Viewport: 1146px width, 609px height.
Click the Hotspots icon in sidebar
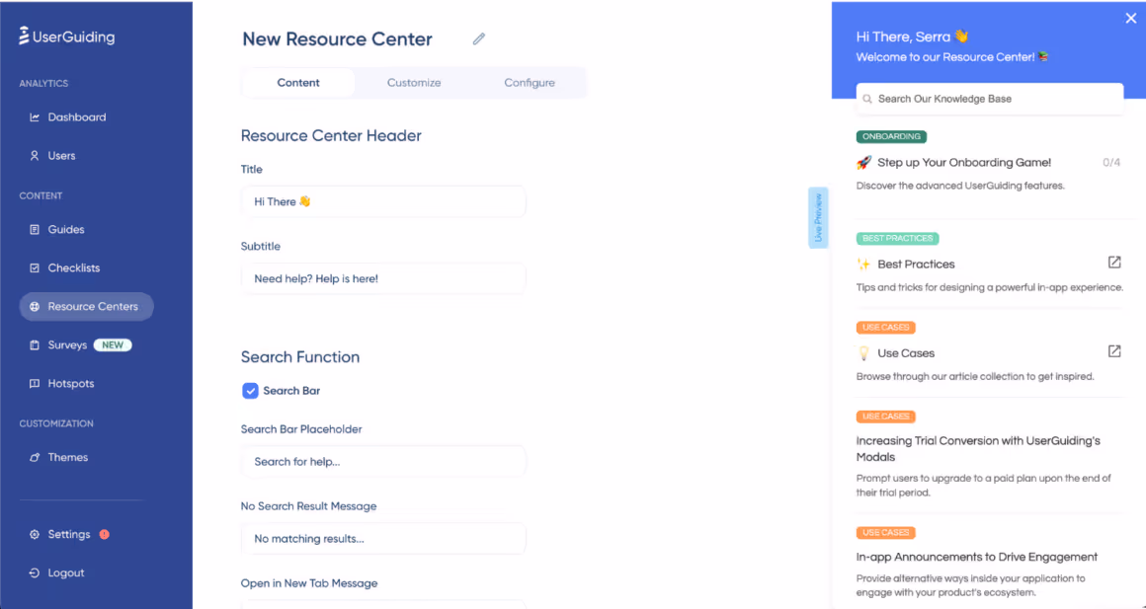[35, 383]
